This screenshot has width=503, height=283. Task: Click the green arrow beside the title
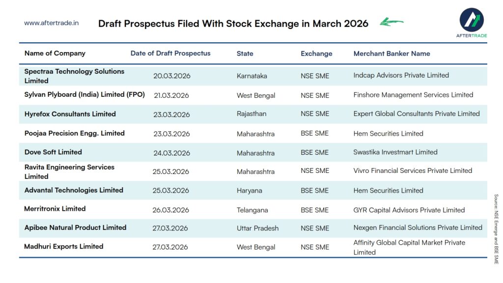pos(391,22)
